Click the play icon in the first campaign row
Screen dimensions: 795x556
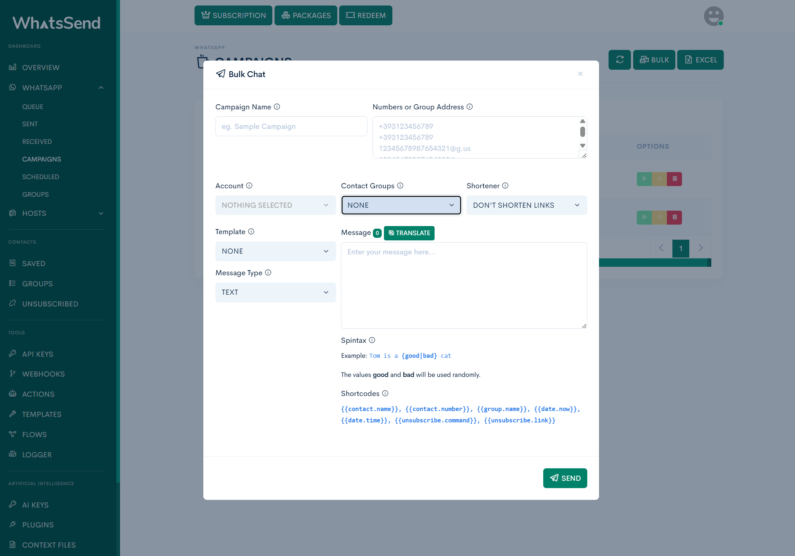[644, 179]
